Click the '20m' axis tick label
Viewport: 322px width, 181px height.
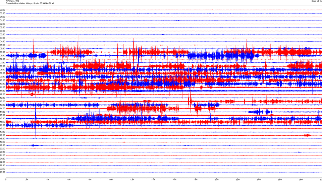pyautogui.click(x=216, y=180)
